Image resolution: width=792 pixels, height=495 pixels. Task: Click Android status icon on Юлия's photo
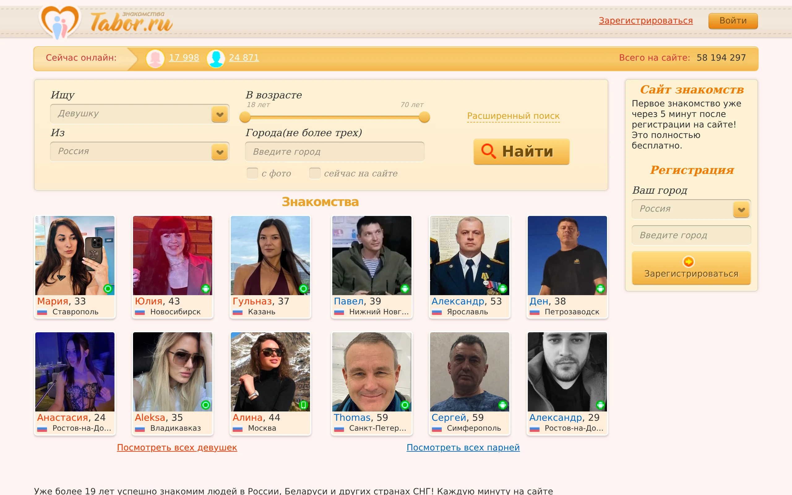205,288
